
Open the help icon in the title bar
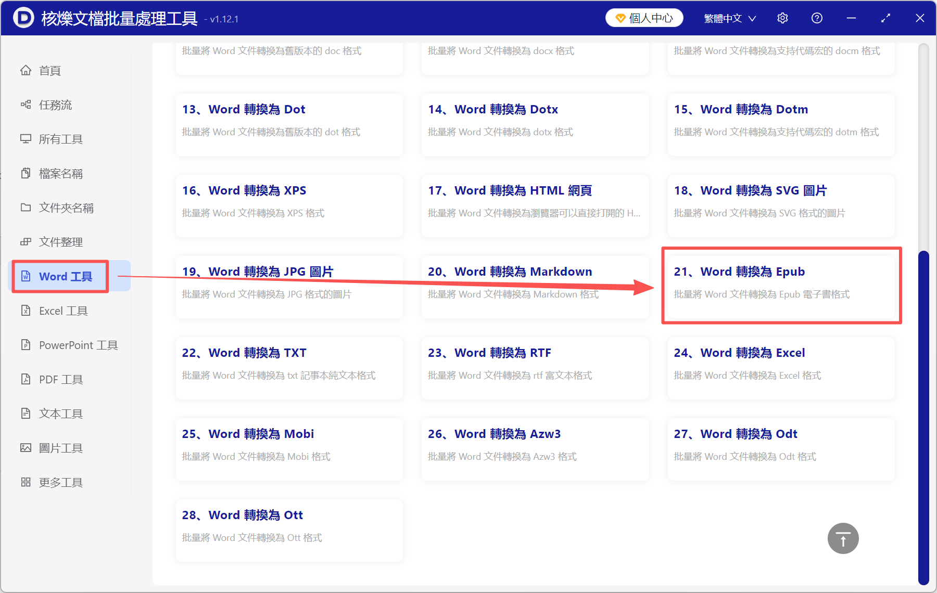(817, 18)
